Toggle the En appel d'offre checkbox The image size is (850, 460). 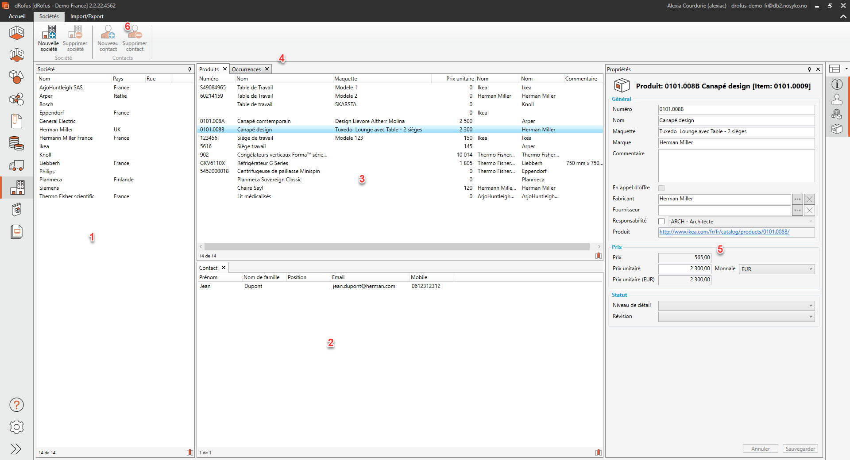coord(661,188)
